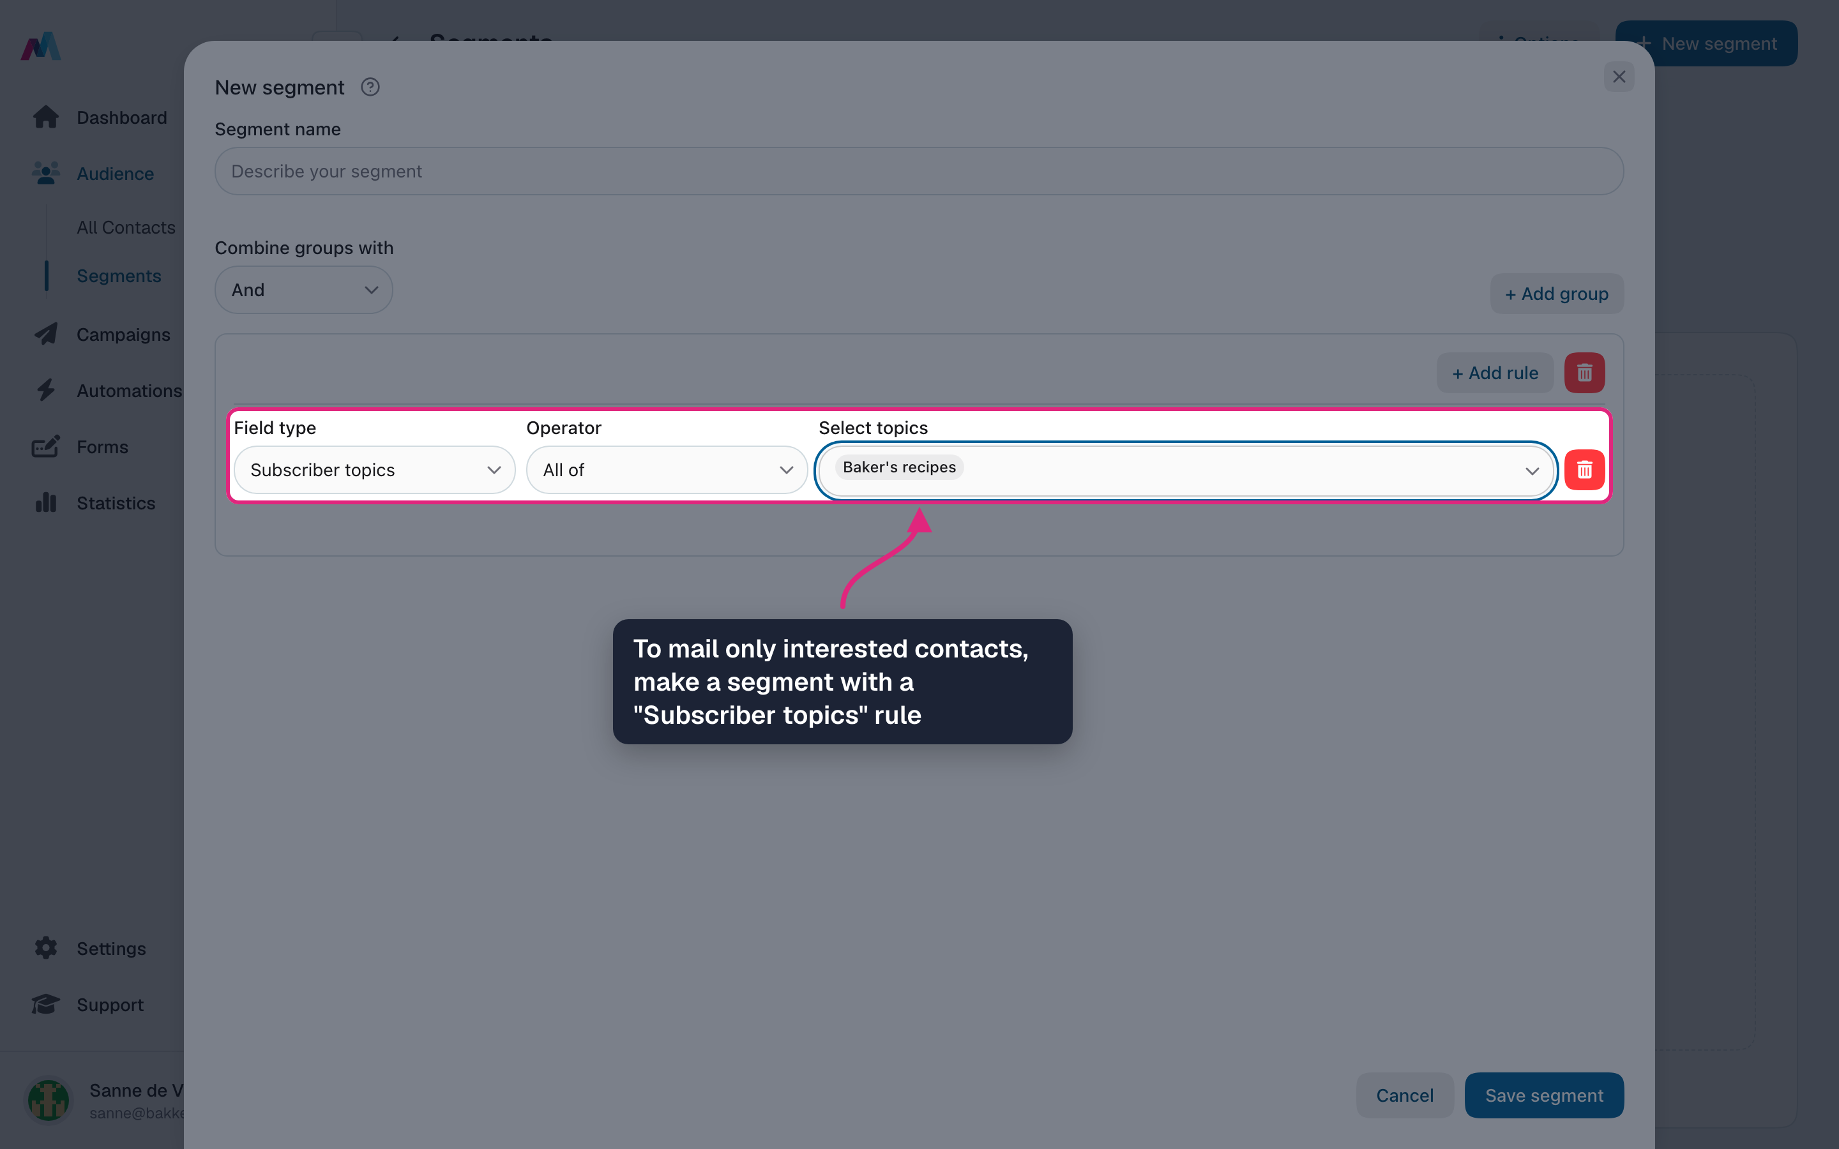The width and height of the screenshot is (1839, 1149).
Task: Click the Dashboard home icon in the sidebar
Action: click(45, 117)
